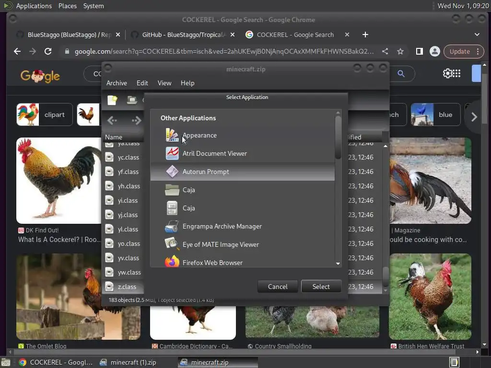Click the Chrome Update button
491x368 pixels.
click(459, 51)
